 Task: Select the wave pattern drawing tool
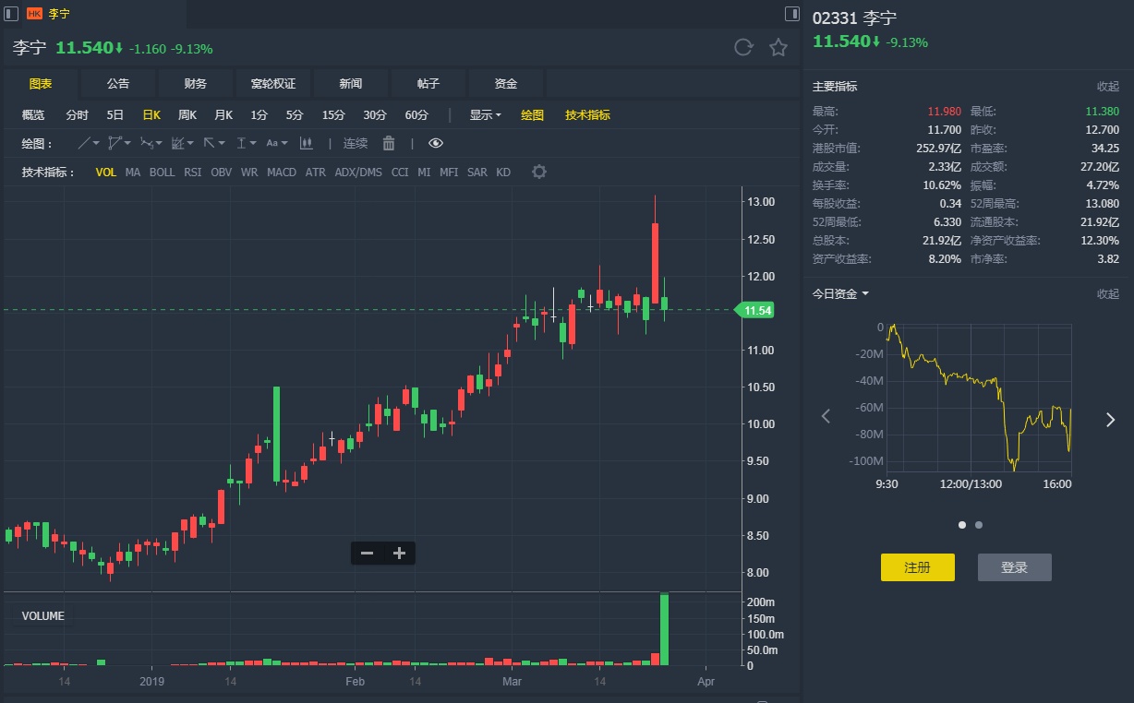point(146,143)
